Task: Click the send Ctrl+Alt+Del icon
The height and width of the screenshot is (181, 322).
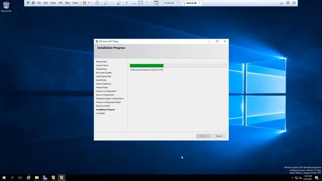Action: (97, 3)
